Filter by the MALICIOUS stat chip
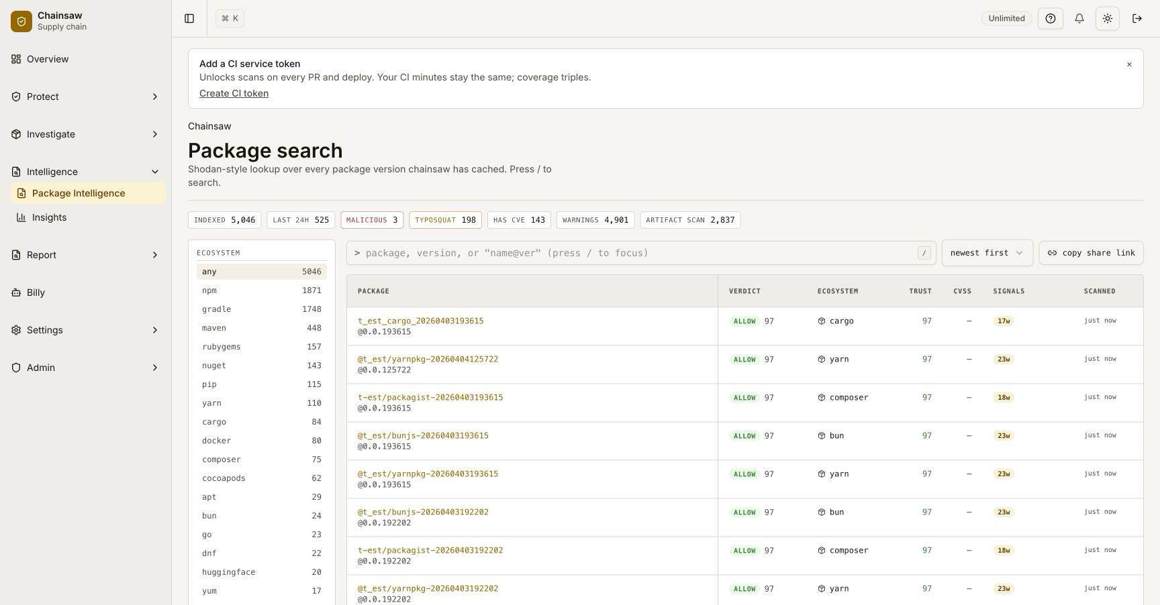1160x605 pixels. pos(372,220)
